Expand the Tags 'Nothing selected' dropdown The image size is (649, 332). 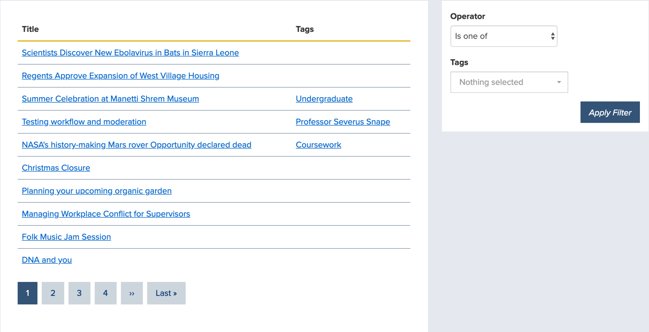[x=509, y=82]
